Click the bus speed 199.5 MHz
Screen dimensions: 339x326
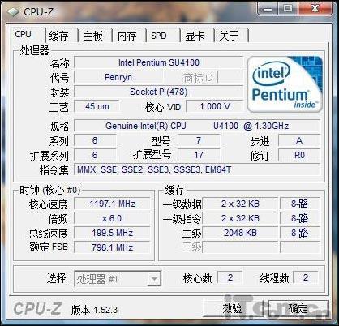(x=112, y=233)
